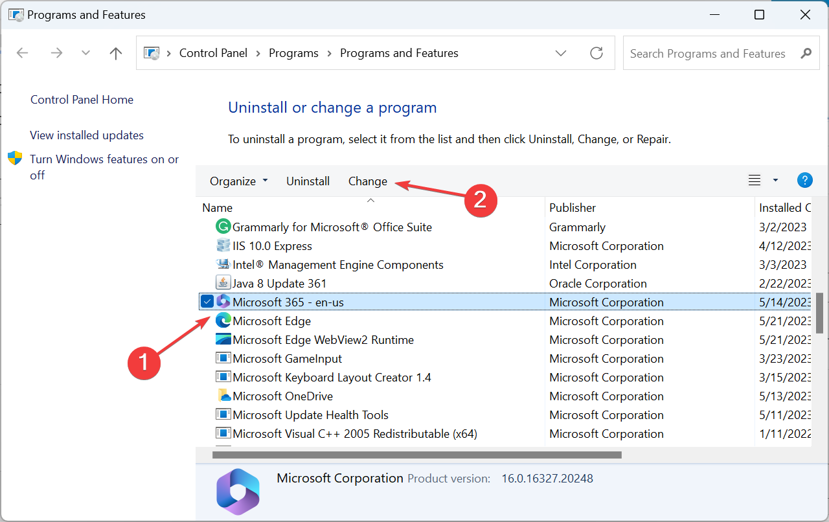
Task: Refresh the Programs and Features list
Action: [x=596, y=53]
